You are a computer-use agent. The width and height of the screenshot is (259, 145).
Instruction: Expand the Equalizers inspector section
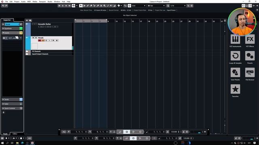click(11, 29)
